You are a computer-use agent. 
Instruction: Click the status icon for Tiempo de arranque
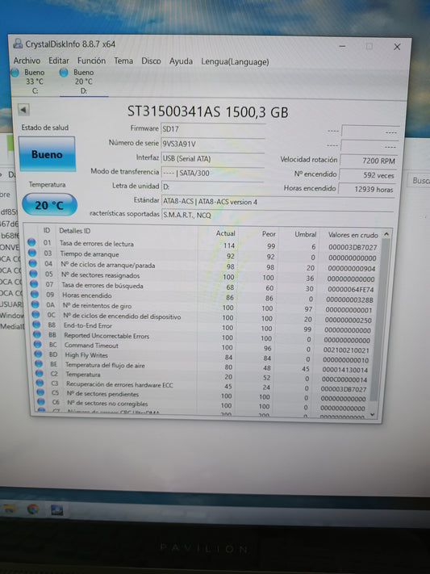[x=32, y=253]
